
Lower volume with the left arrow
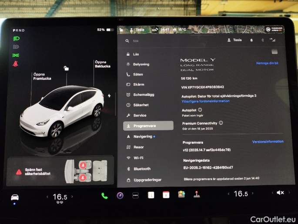[272, 193]
